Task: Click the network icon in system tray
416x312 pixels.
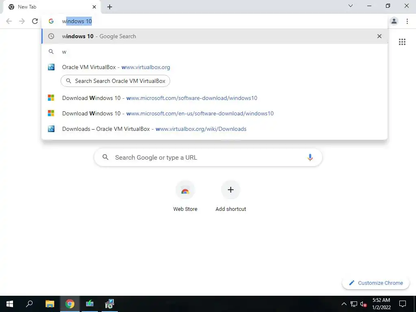Action: [x=354, y=304]
